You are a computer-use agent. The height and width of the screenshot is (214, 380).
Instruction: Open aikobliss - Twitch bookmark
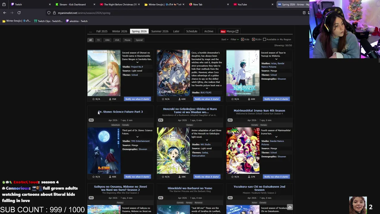pyautogui.click(x=77, y=21)
